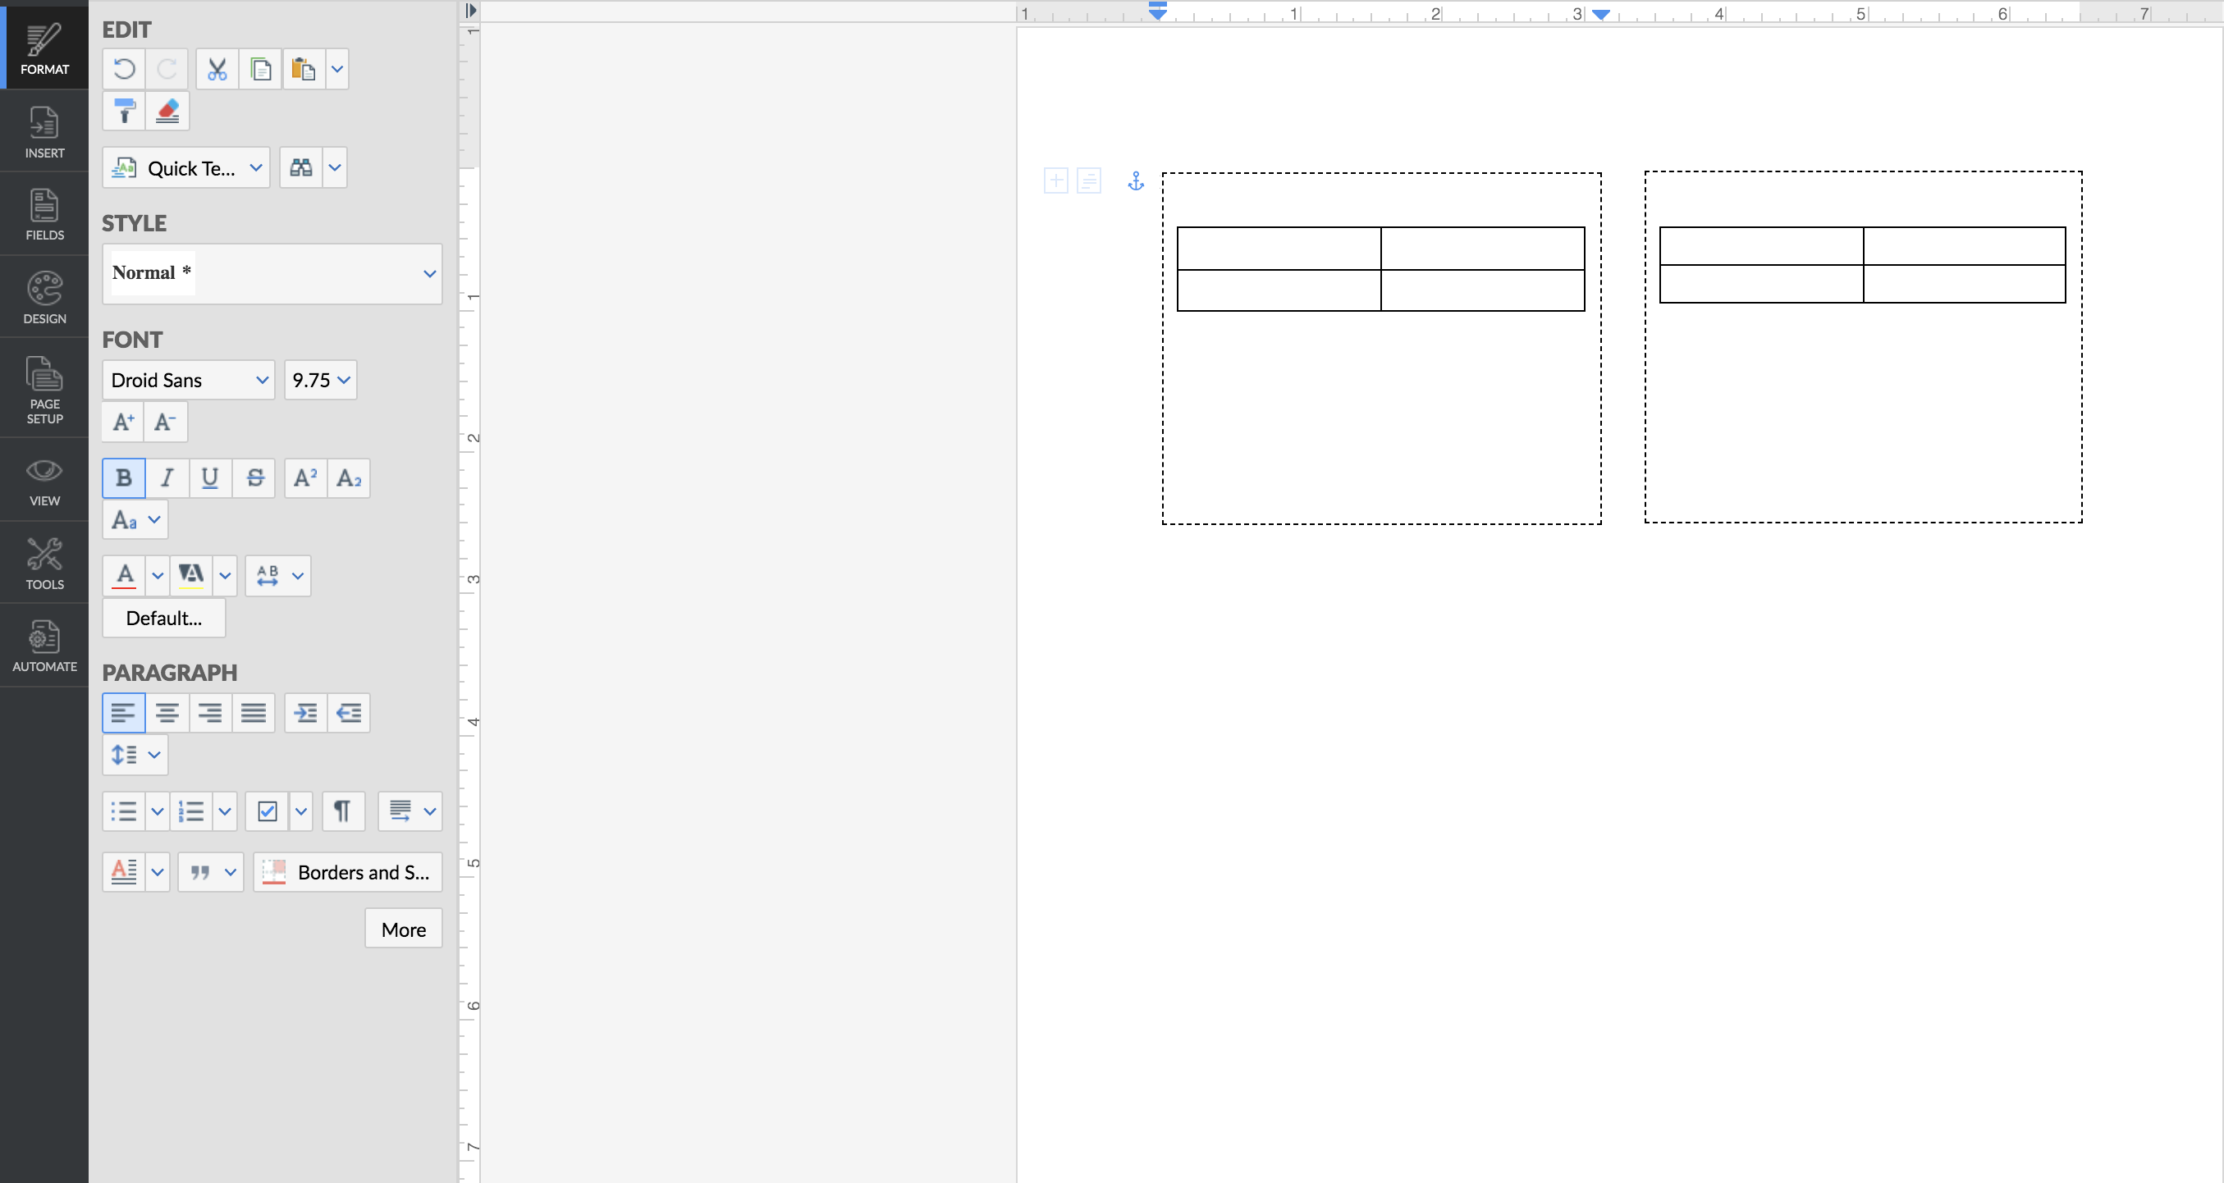Click the Strikethrough formatting icon

[x=254, y=477]
